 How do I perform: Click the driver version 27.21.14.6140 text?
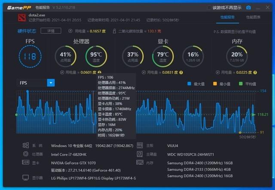[86, 170]
